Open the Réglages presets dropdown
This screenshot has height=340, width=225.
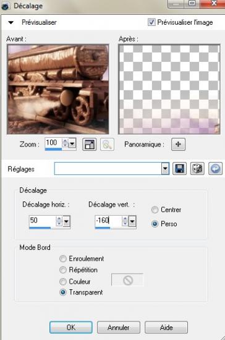[165, 169]
